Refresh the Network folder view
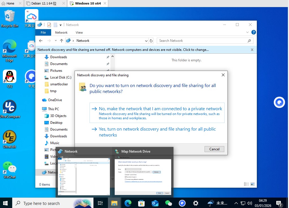The image size is (289, 208). [x=151, y=41]
